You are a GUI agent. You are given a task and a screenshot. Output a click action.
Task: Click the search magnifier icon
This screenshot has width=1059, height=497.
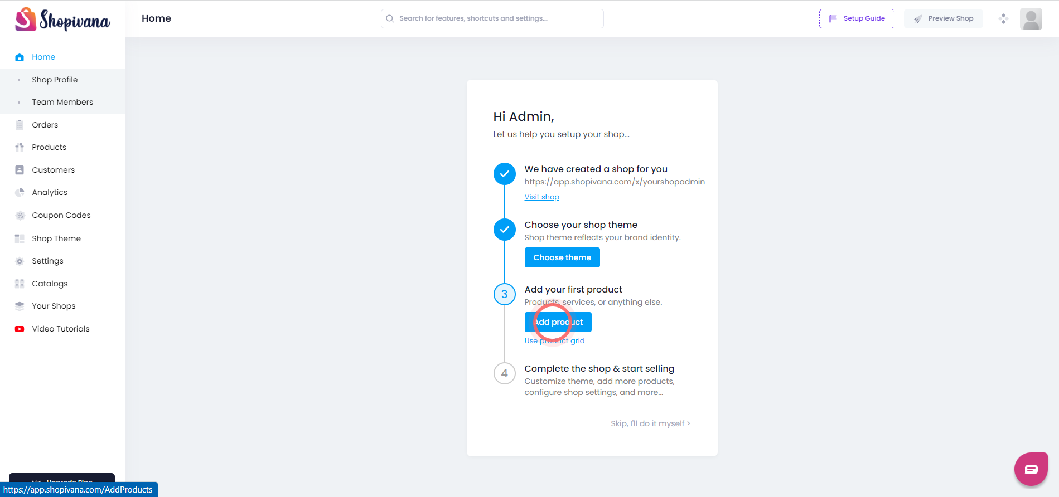pos(390,18)
